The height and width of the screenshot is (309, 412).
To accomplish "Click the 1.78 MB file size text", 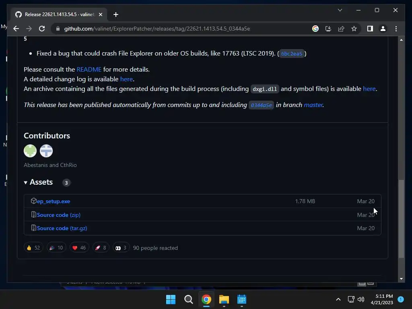I will (305, 201).
